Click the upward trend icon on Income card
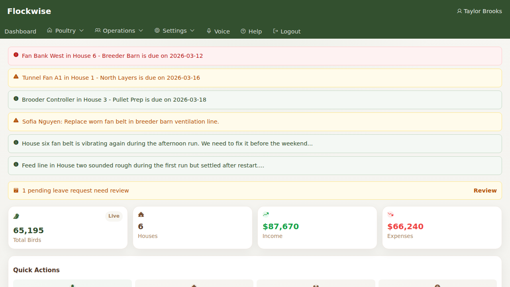 [265, 214]
